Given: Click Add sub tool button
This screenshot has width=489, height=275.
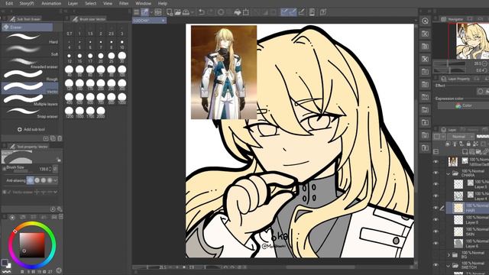Looking at the screenshot, I should pyautogui.click(x=31, y=129).
